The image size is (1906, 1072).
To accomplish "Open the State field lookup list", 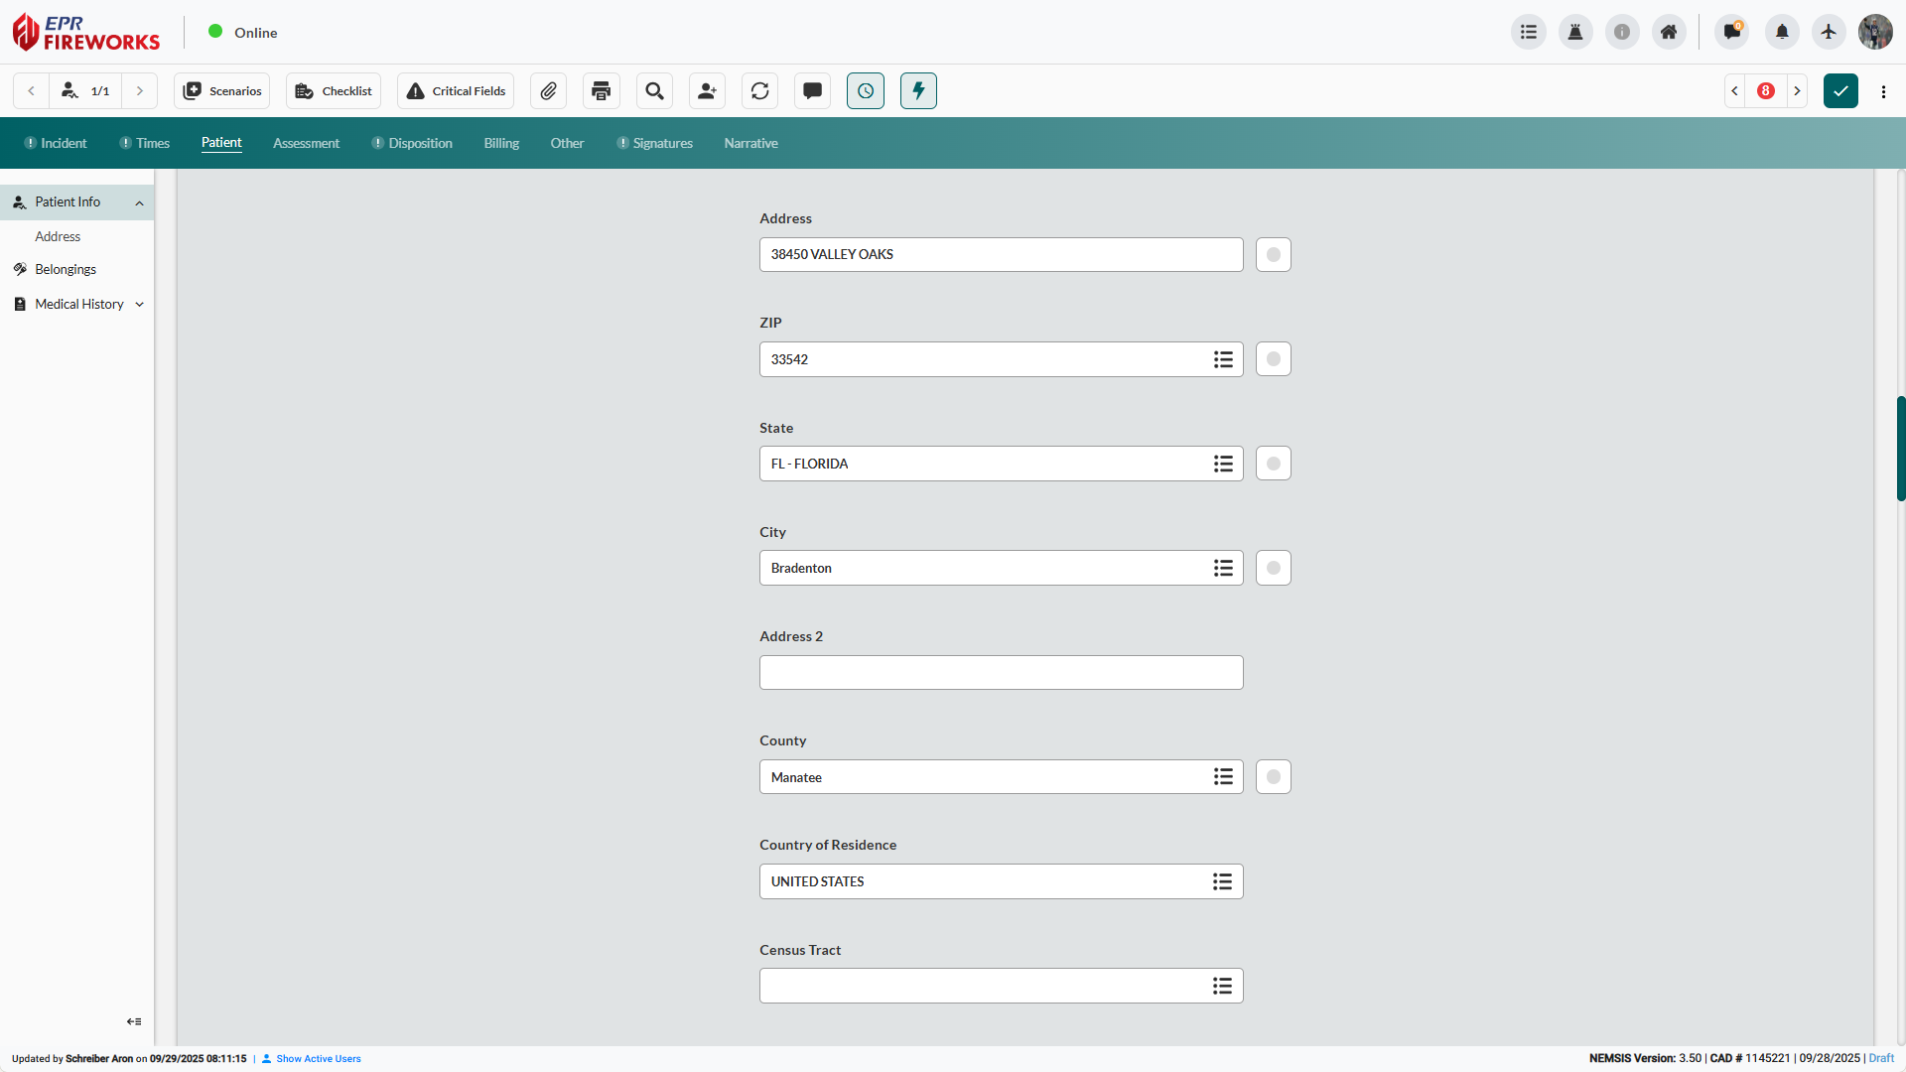I will (x=1223, y=463).
